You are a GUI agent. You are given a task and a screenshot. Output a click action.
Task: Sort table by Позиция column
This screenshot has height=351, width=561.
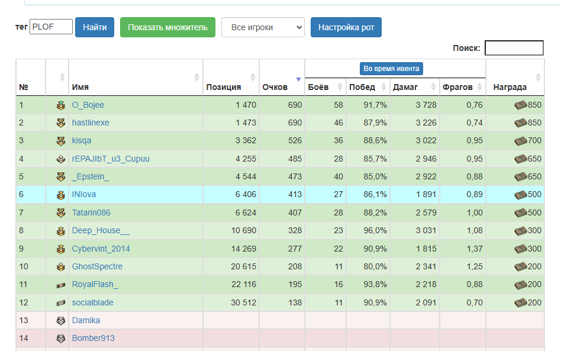click(231, 78)
